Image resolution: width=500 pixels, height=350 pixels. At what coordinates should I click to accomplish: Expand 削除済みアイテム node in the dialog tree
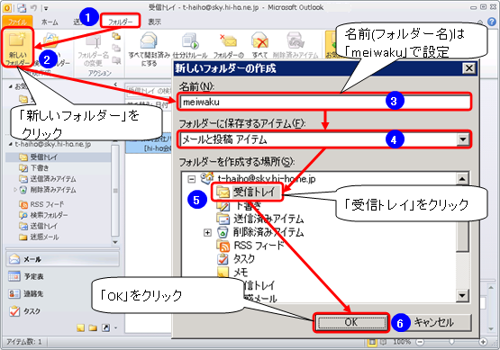(207, 233)
